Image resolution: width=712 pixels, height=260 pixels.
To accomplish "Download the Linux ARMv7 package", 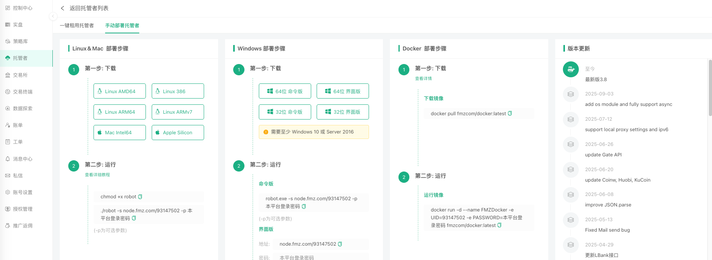I will 178,112.
